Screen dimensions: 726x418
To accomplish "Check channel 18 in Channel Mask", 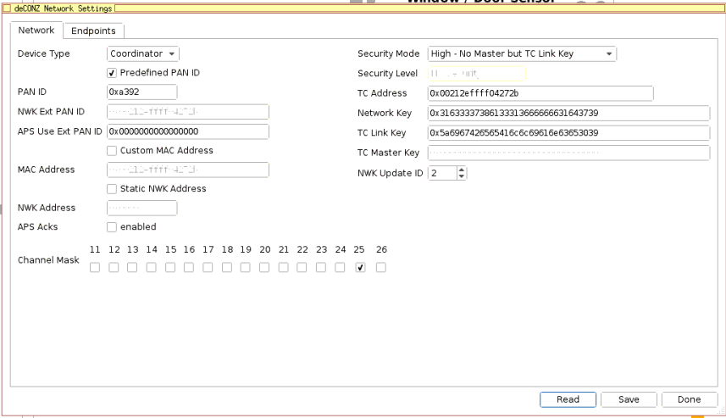I will pyautogui.click(x=227, y=267).
